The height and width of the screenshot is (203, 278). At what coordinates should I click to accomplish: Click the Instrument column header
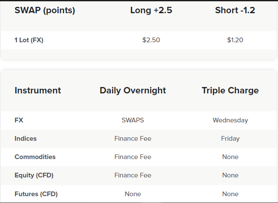pos(38,90)
